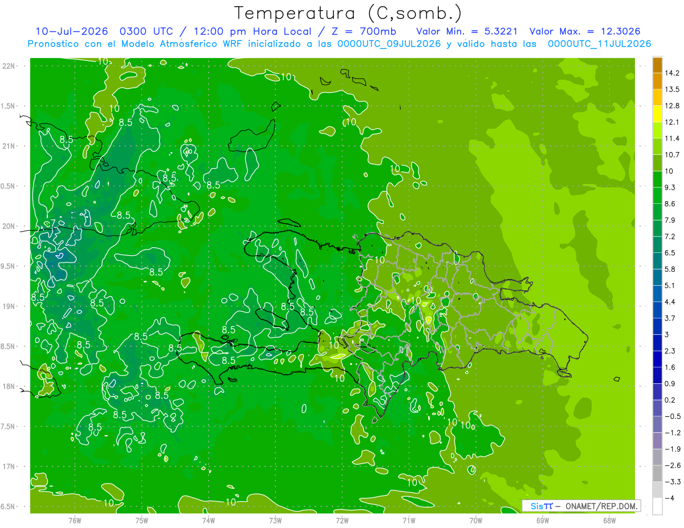Image resolution: width=684 pixels, height=528 pixels.
Task: Click the "18N" latitude axis label
Action: click(x=9, y=386)
